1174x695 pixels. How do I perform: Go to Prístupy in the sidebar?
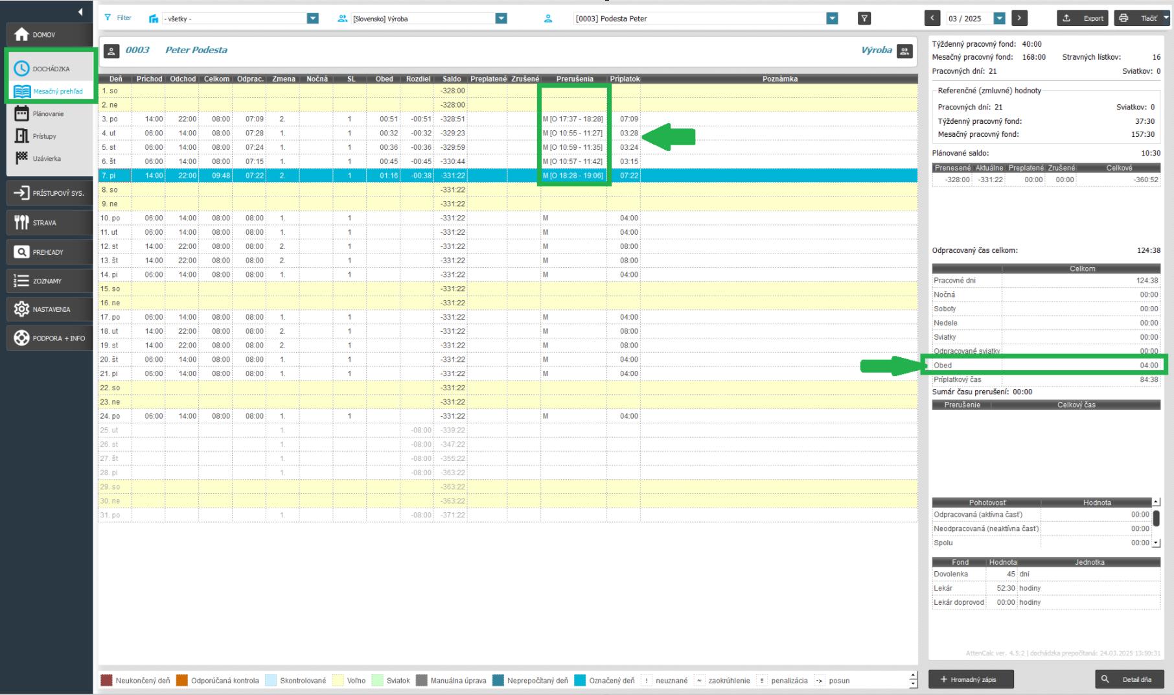click(x=44, y=136)
